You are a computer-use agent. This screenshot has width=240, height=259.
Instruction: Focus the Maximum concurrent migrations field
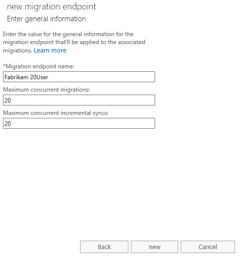point(79,100)
